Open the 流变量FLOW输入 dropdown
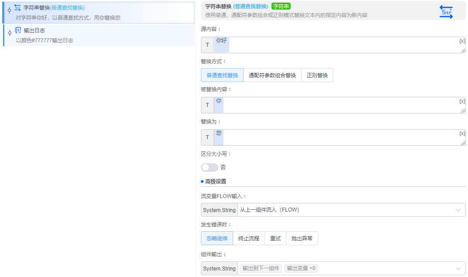 458,210
